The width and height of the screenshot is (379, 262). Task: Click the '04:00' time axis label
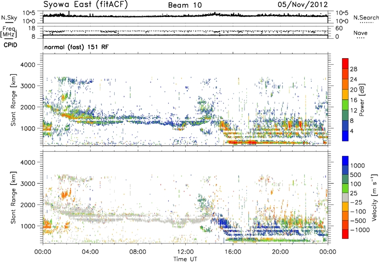point(90,252)
